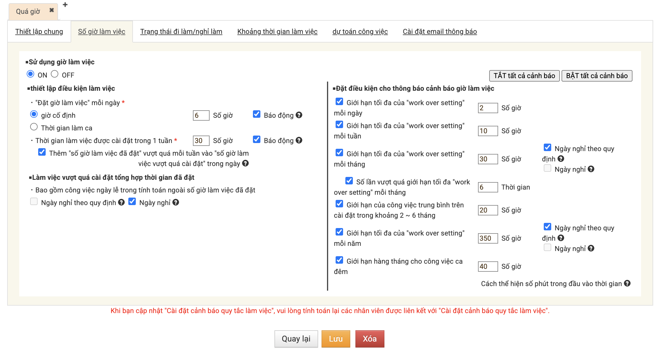654x355 pixels.
Task: Click help icon beside weekly Báo động
Action: (299, 140)
